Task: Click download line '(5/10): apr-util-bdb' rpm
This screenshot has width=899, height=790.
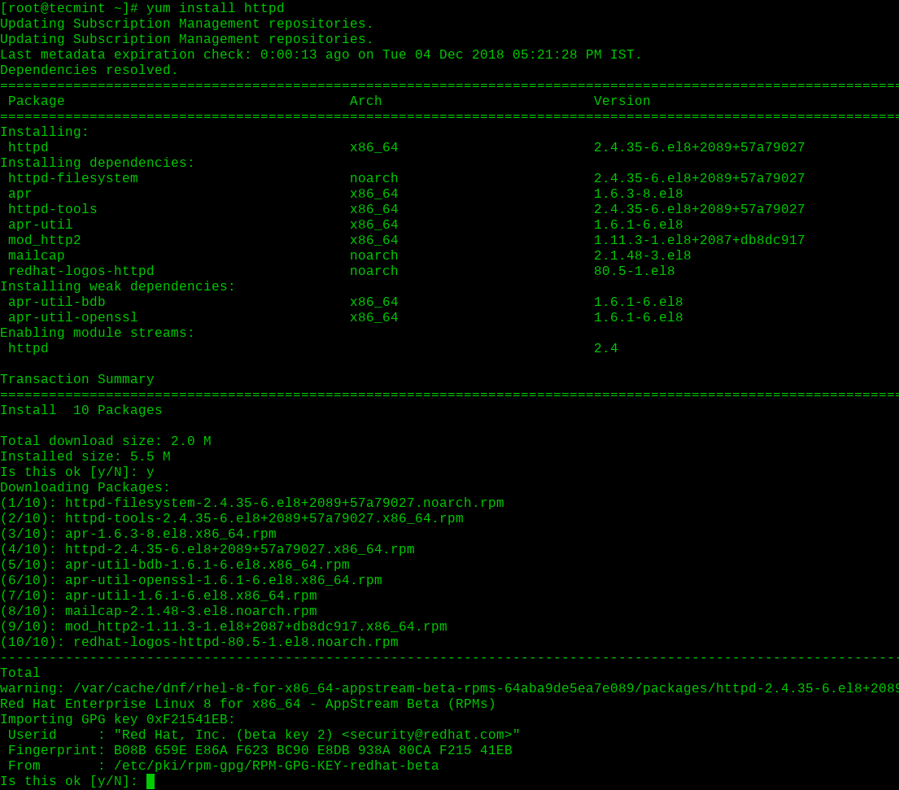Action: tap(175, 565)
